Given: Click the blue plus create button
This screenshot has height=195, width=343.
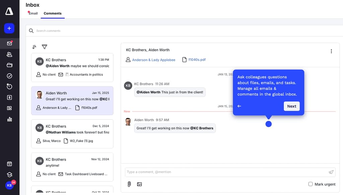Looking at the screenshot, I should point(9,28).
